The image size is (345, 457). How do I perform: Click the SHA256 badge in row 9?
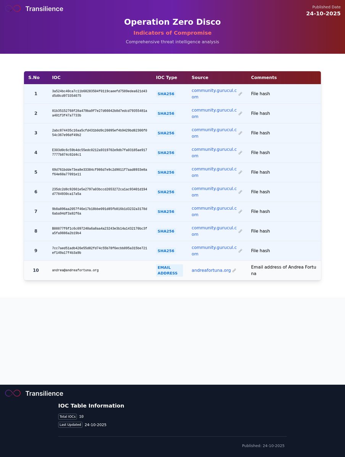166,251
